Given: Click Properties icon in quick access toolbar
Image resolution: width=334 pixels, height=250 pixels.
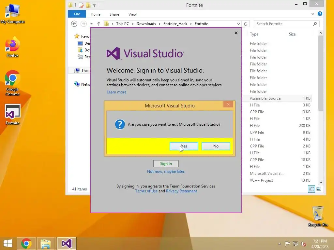Looking at the screenshot, I should pos(81,5).
